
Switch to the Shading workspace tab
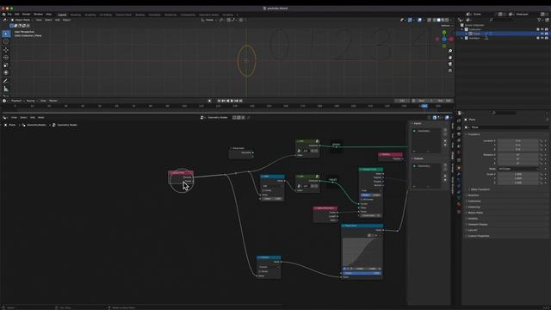pyautogui.click(x=139, y=15)
